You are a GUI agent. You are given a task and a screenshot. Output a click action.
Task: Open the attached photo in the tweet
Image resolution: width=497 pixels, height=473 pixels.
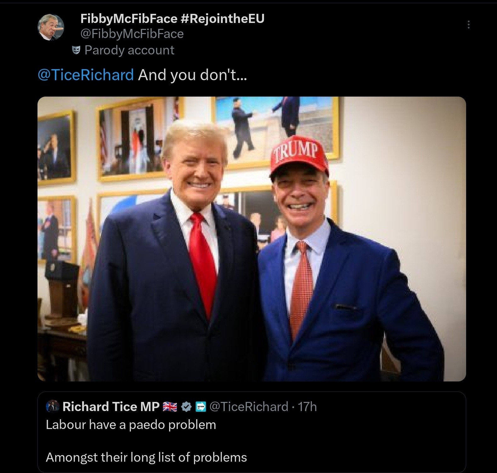tap(251, 239)
